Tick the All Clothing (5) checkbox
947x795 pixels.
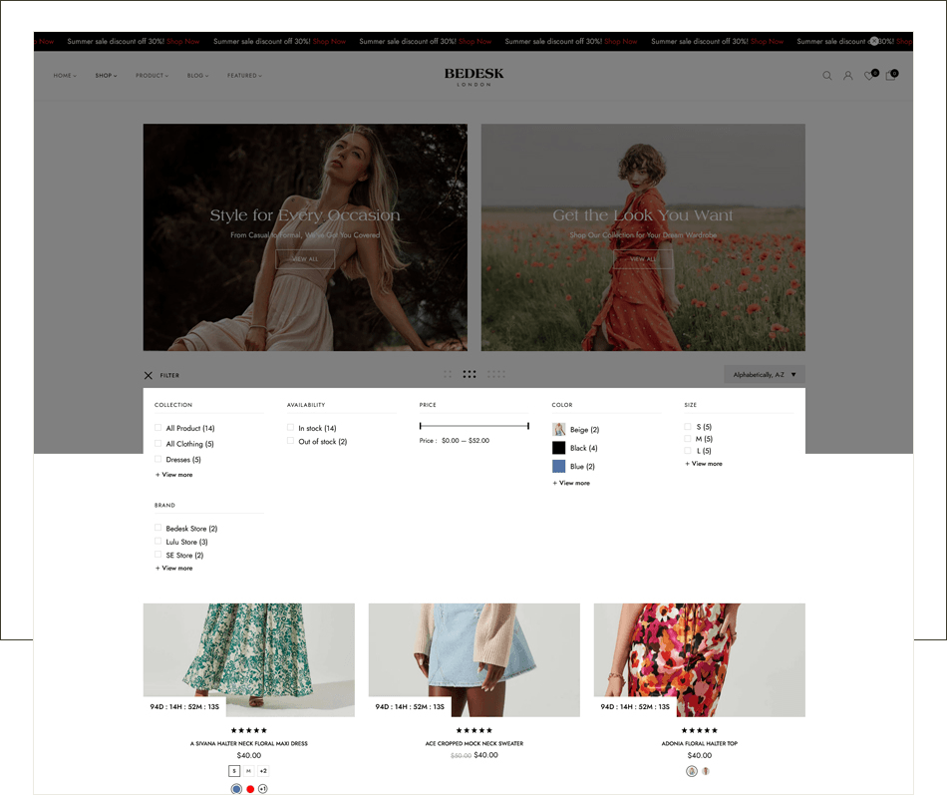coord(158,443)
